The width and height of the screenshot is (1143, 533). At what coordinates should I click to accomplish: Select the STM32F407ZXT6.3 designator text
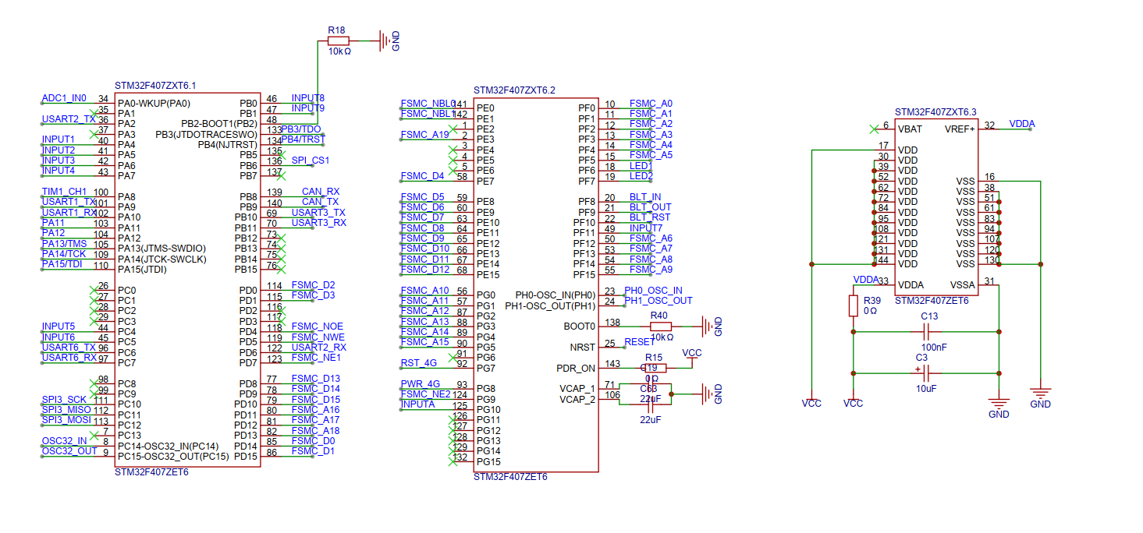click(935, 112)
